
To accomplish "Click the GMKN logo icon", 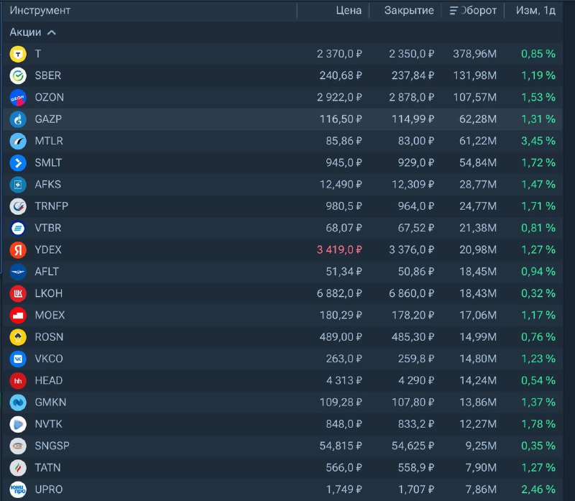I will tap(18, 403).
